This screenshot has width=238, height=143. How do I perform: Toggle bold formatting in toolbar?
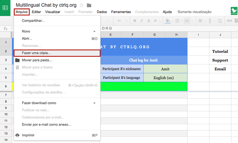135,21
